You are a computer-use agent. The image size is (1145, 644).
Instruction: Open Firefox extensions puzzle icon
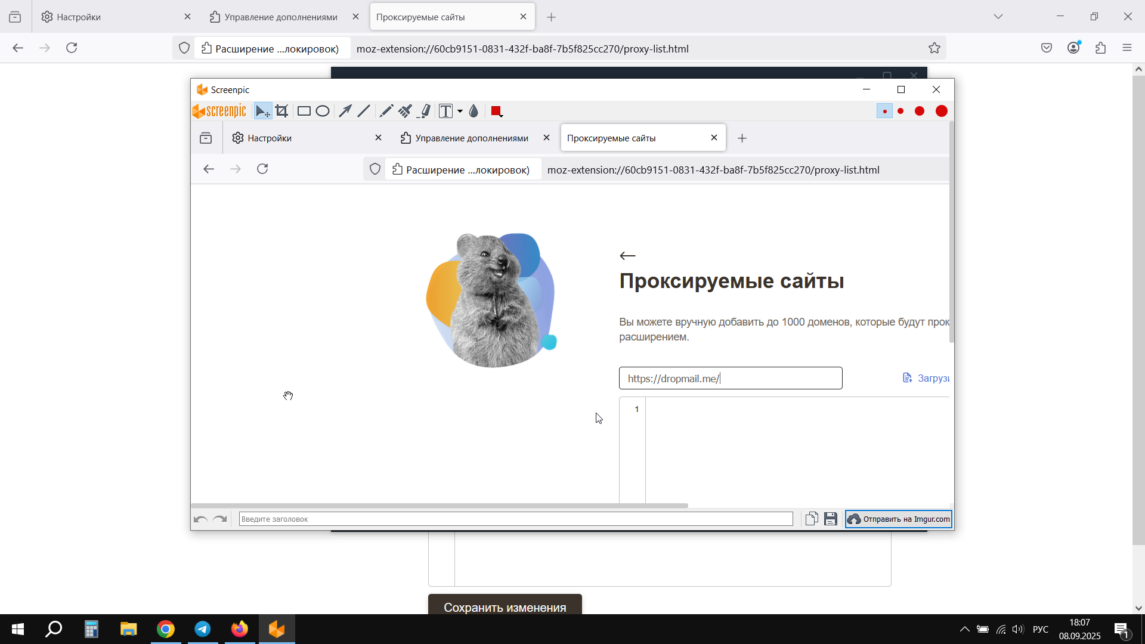click(x=1100, y=48)
